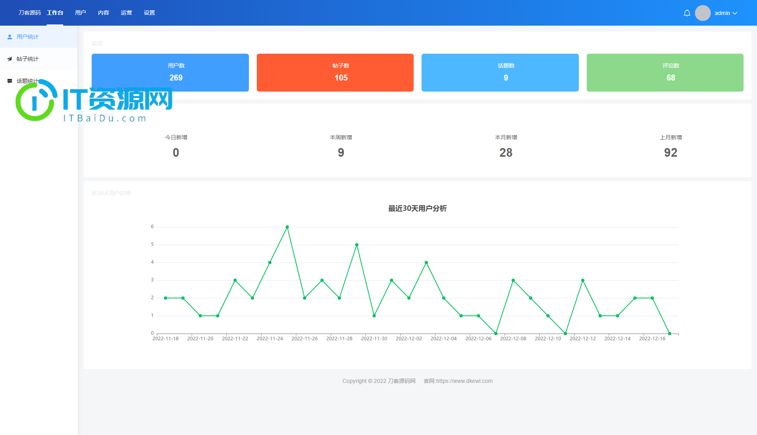Click the x-axis label 2022-11-24
The height and width of the screenshot is (435, 757).
[270, 339]
